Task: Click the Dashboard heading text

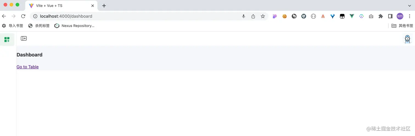Action: (x=29, y=55)
